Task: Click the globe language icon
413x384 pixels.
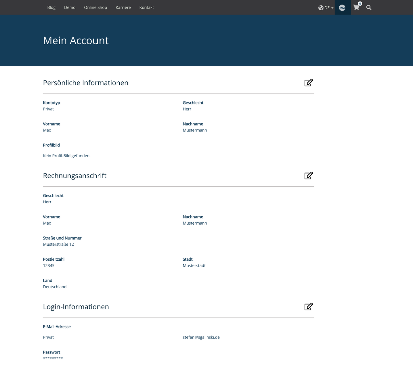Action: 321,7
